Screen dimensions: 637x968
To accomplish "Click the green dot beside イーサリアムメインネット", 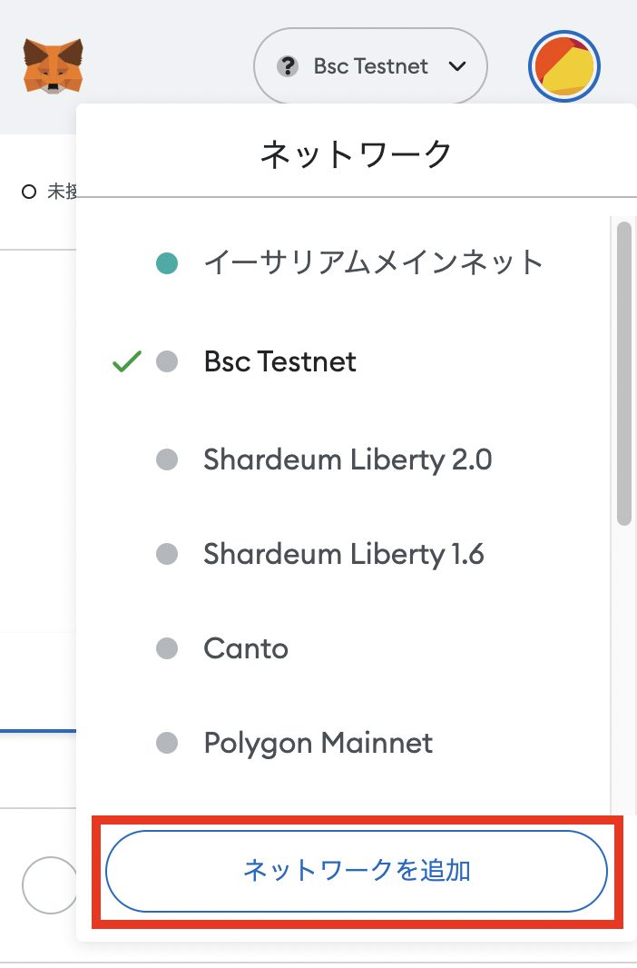I will click(166, 263).
